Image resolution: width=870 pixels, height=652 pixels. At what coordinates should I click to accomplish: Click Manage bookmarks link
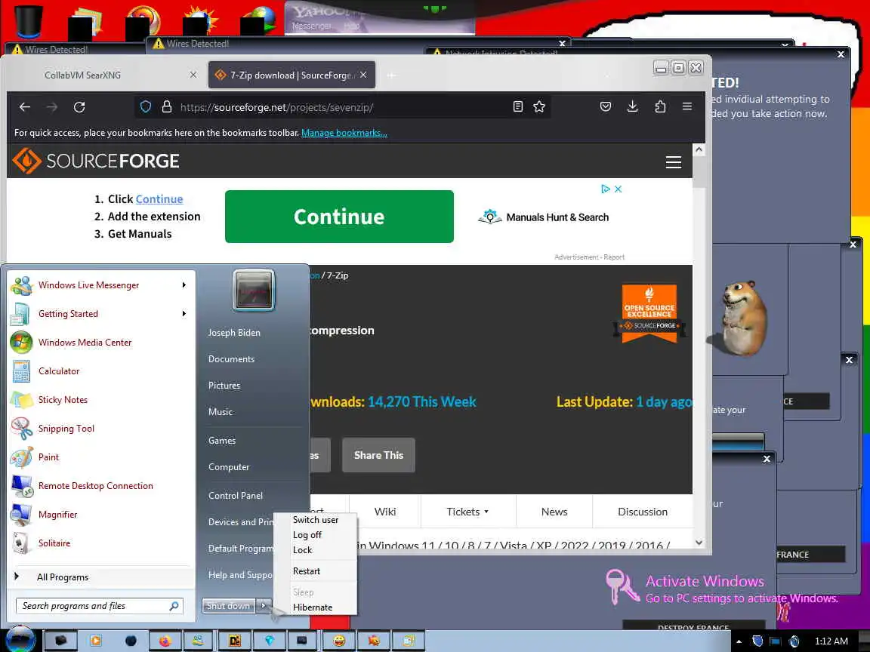point(344,133)
